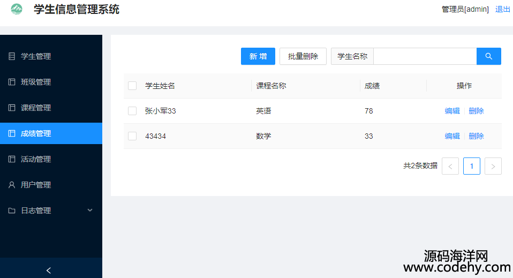Click the 班级管理 sidebar icon
The width and height of the screenshot is (513, 278).
coord(12,82)
